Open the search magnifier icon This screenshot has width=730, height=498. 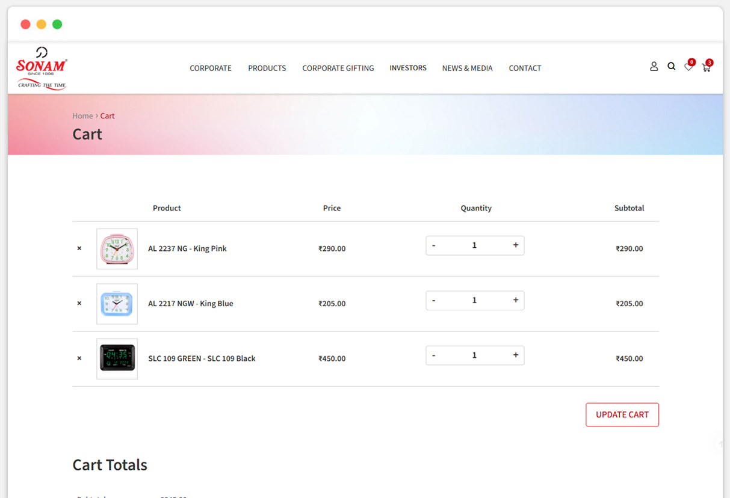[x=671, y=67]
